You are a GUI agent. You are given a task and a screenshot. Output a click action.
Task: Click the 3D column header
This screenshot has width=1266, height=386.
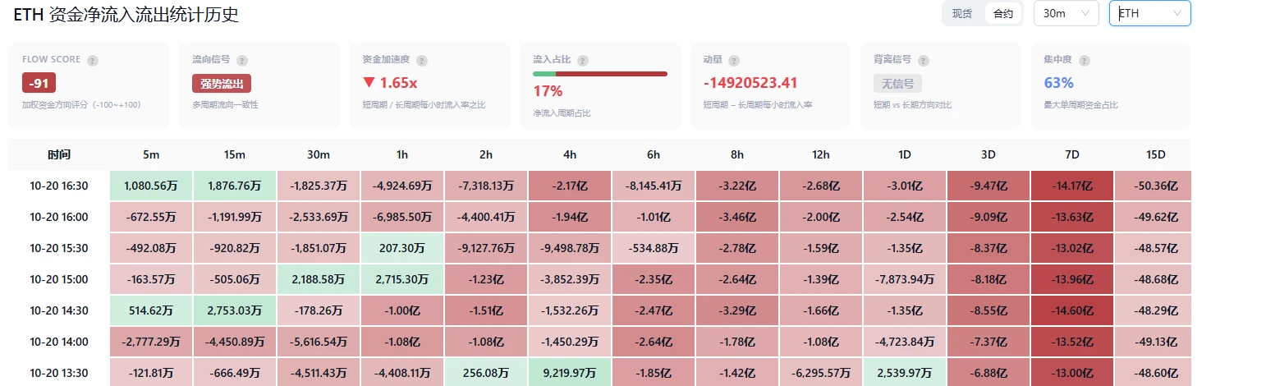[x=988, y=154]
